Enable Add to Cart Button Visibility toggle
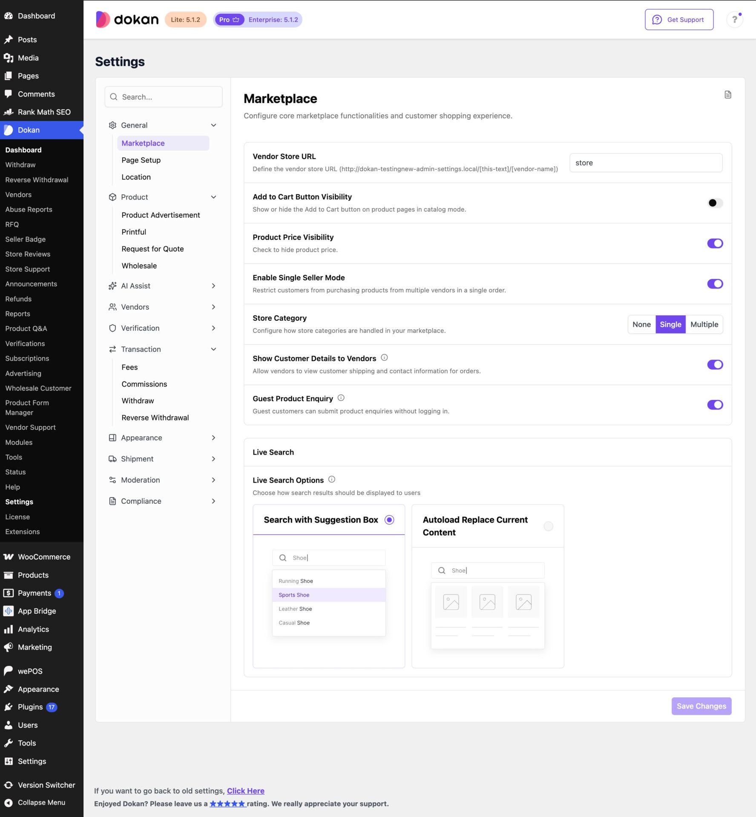The width and height of the screenshot is (756, 817). click(x=715, y=203)
